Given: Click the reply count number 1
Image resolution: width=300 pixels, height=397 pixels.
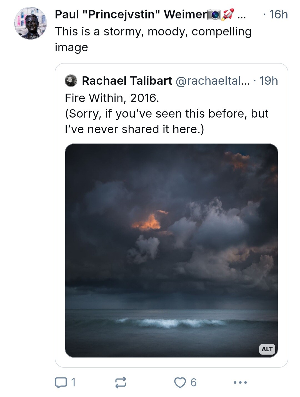Looking at the screenshot, I should point(73,383).
